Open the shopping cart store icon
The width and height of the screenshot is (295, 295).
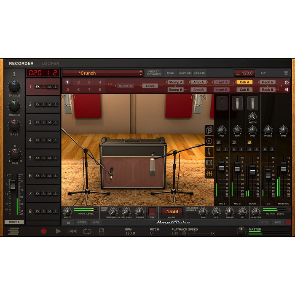[286, 73]
